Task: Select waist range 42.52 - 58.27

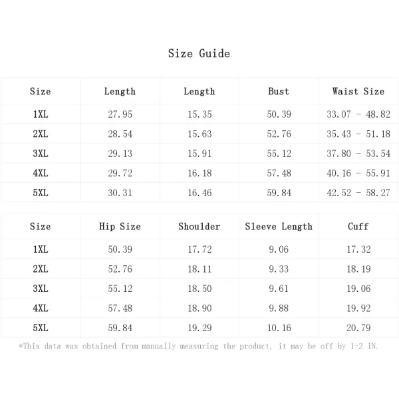Action: 358,193
